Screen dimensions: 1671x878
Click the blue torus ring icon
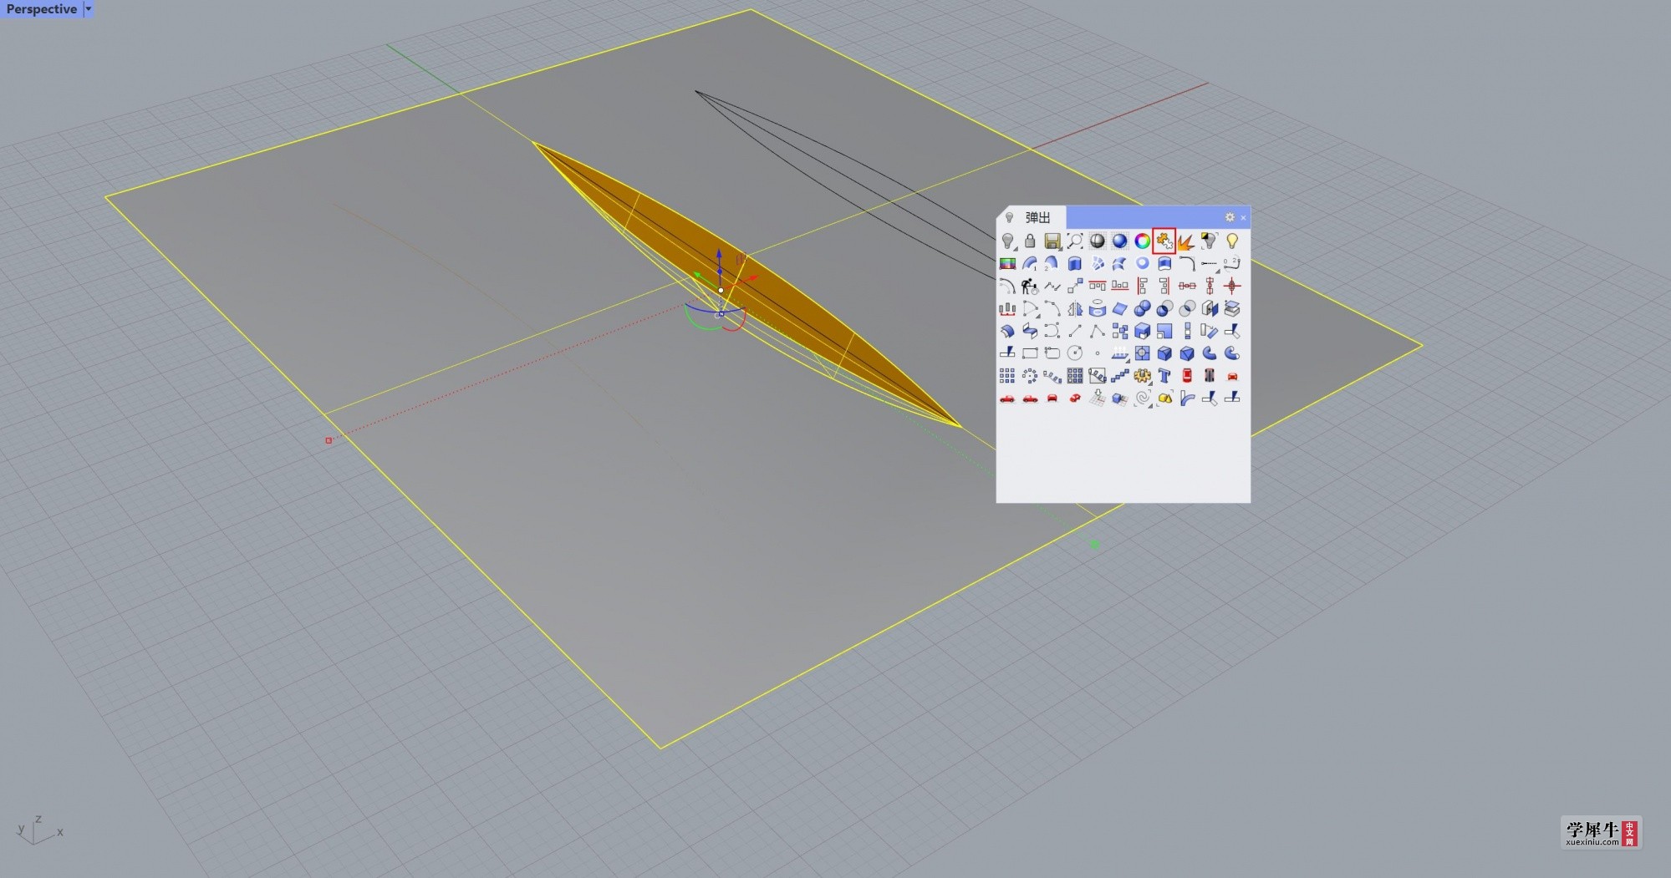click(x=1142, y=263)
